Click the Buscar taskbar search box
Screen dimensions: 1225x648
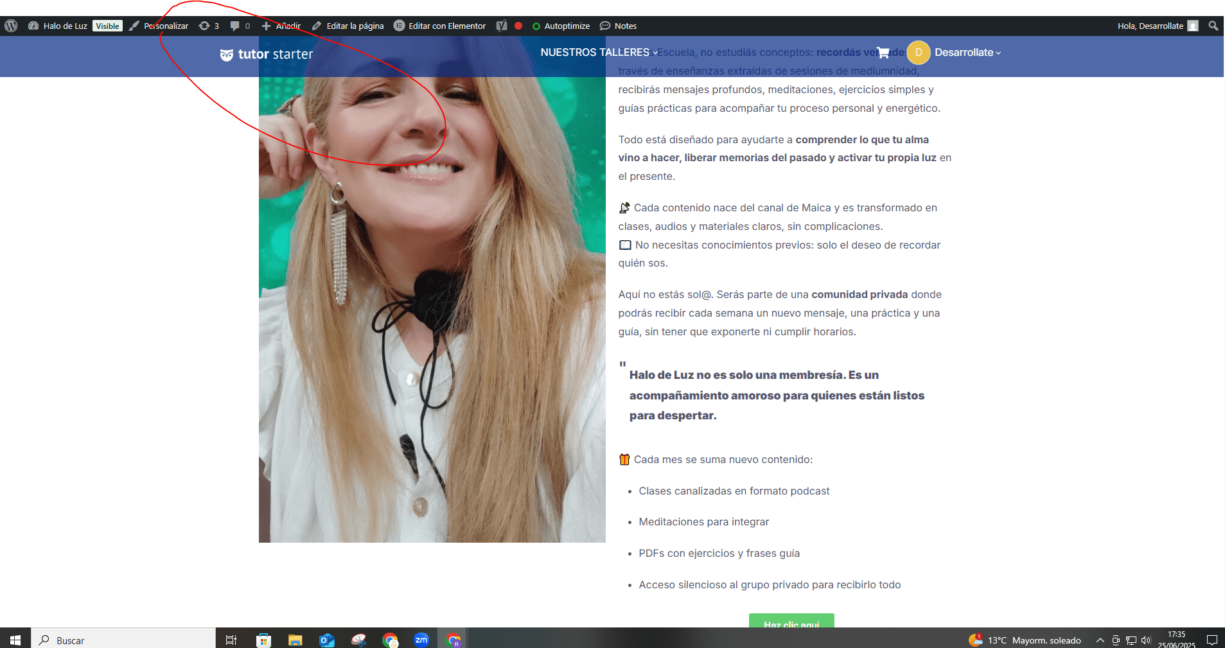[x=123, y=640]
